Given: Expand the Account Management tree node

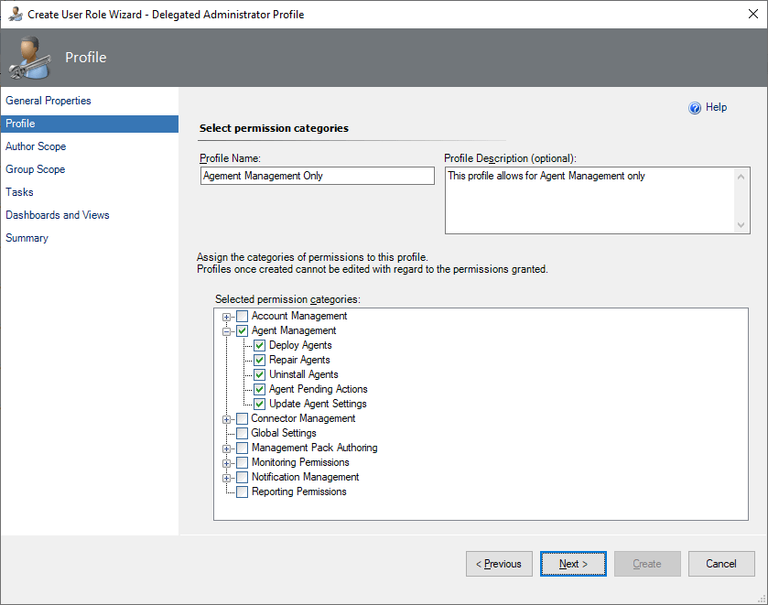Looking at the screenshot, I should point(227,317).
